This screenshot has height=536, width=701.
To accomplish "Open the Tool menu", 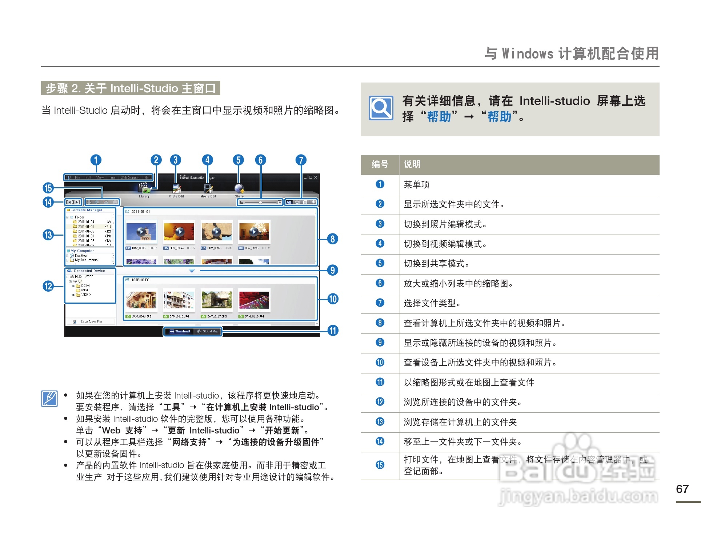I will (112, 177).
